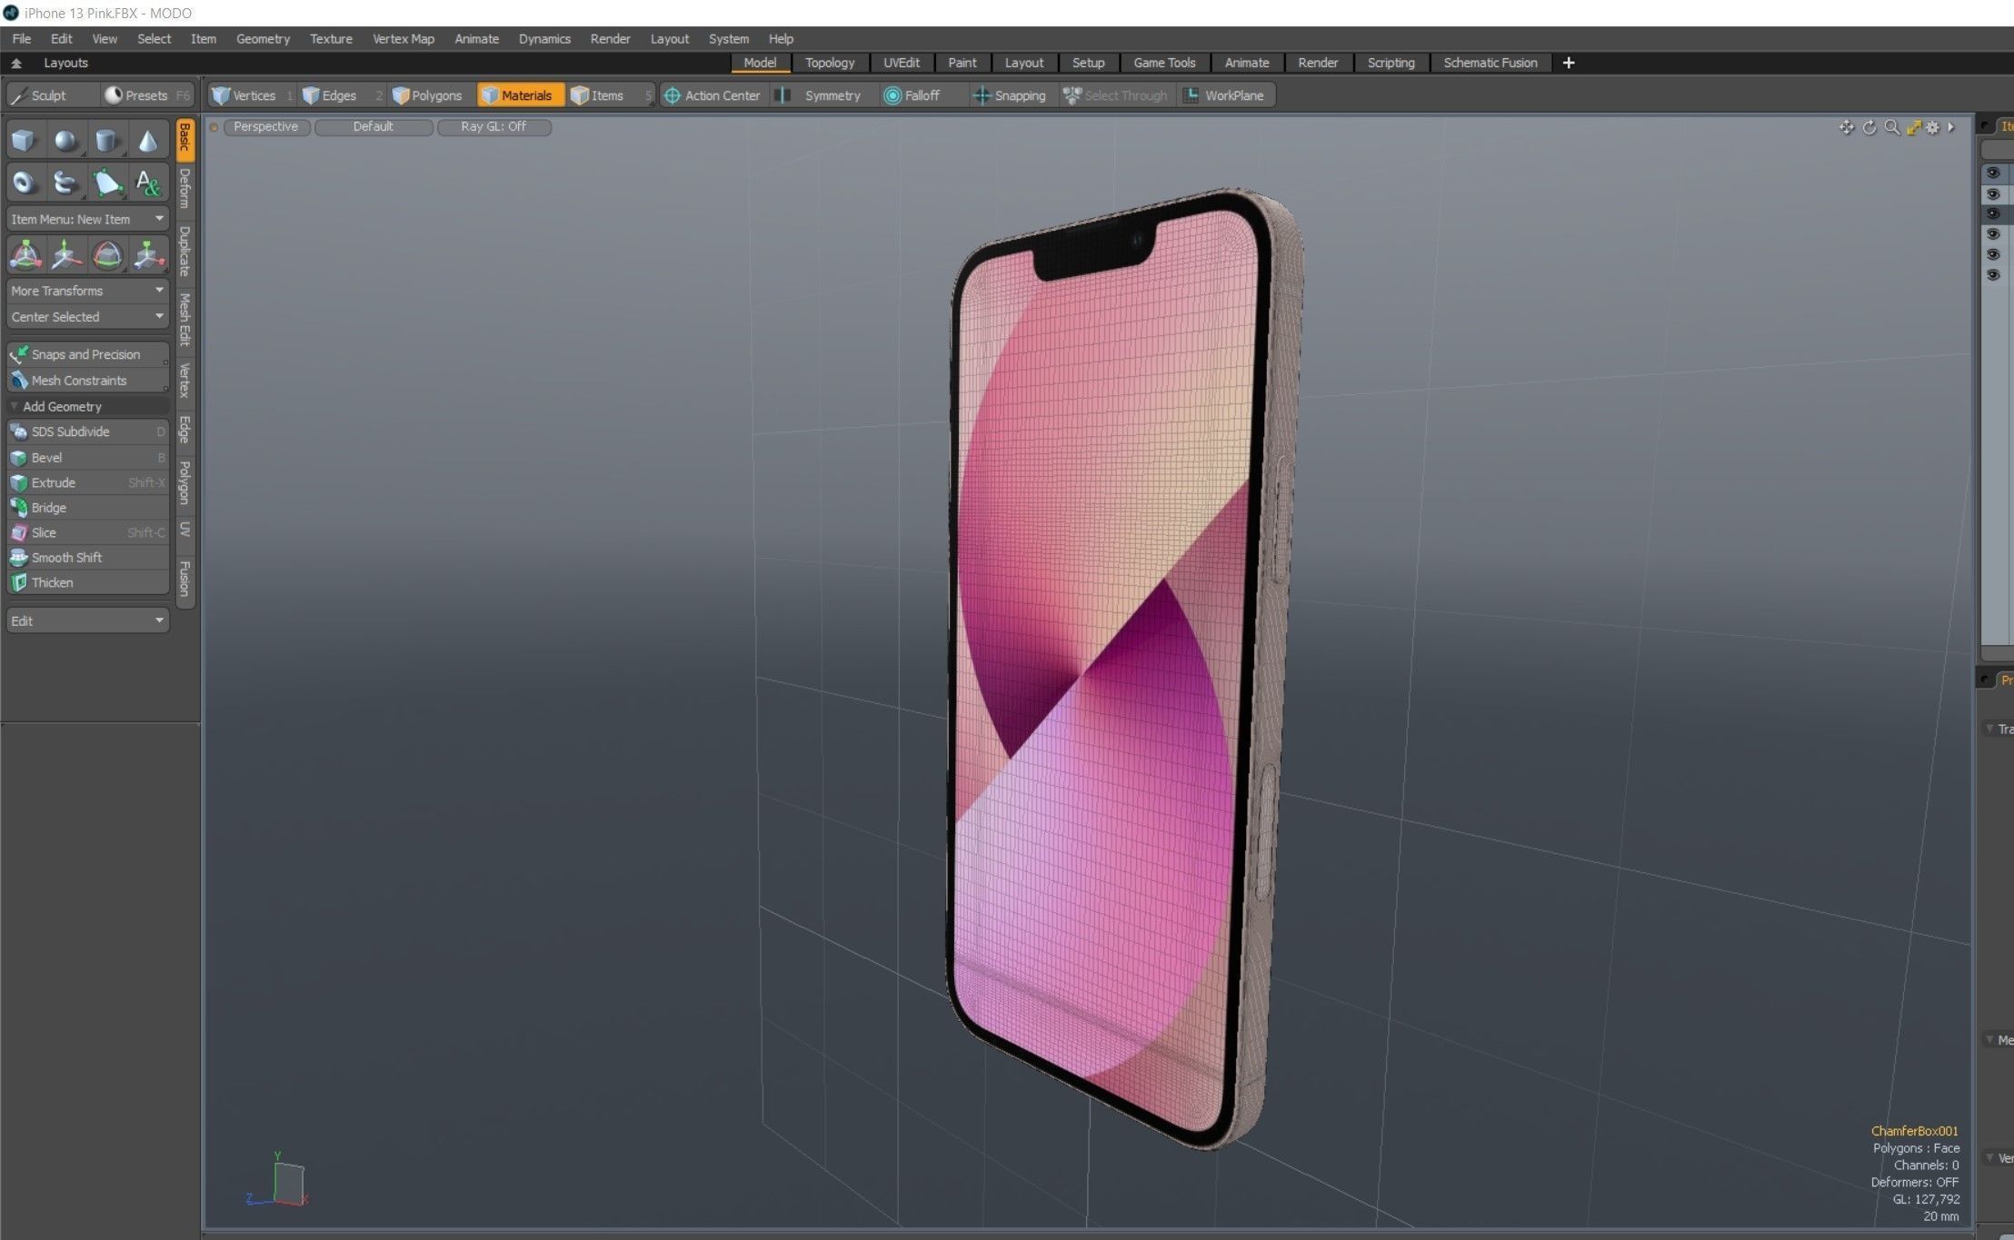Open the Center Selected dropdown
Image resolution: width=2014 pixels, height=1240 pixels.
(87, 317)
